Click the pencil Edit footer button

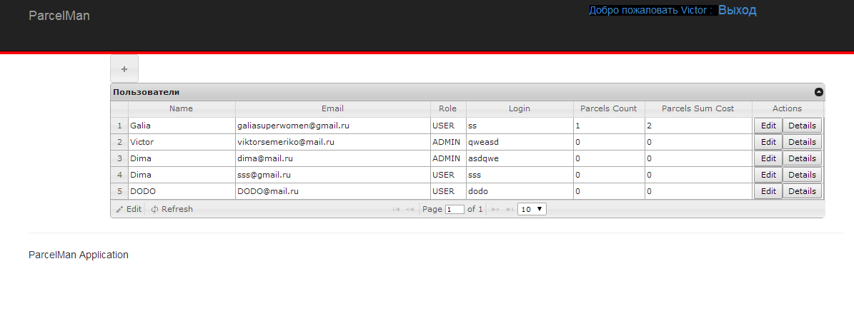point(129,209)
